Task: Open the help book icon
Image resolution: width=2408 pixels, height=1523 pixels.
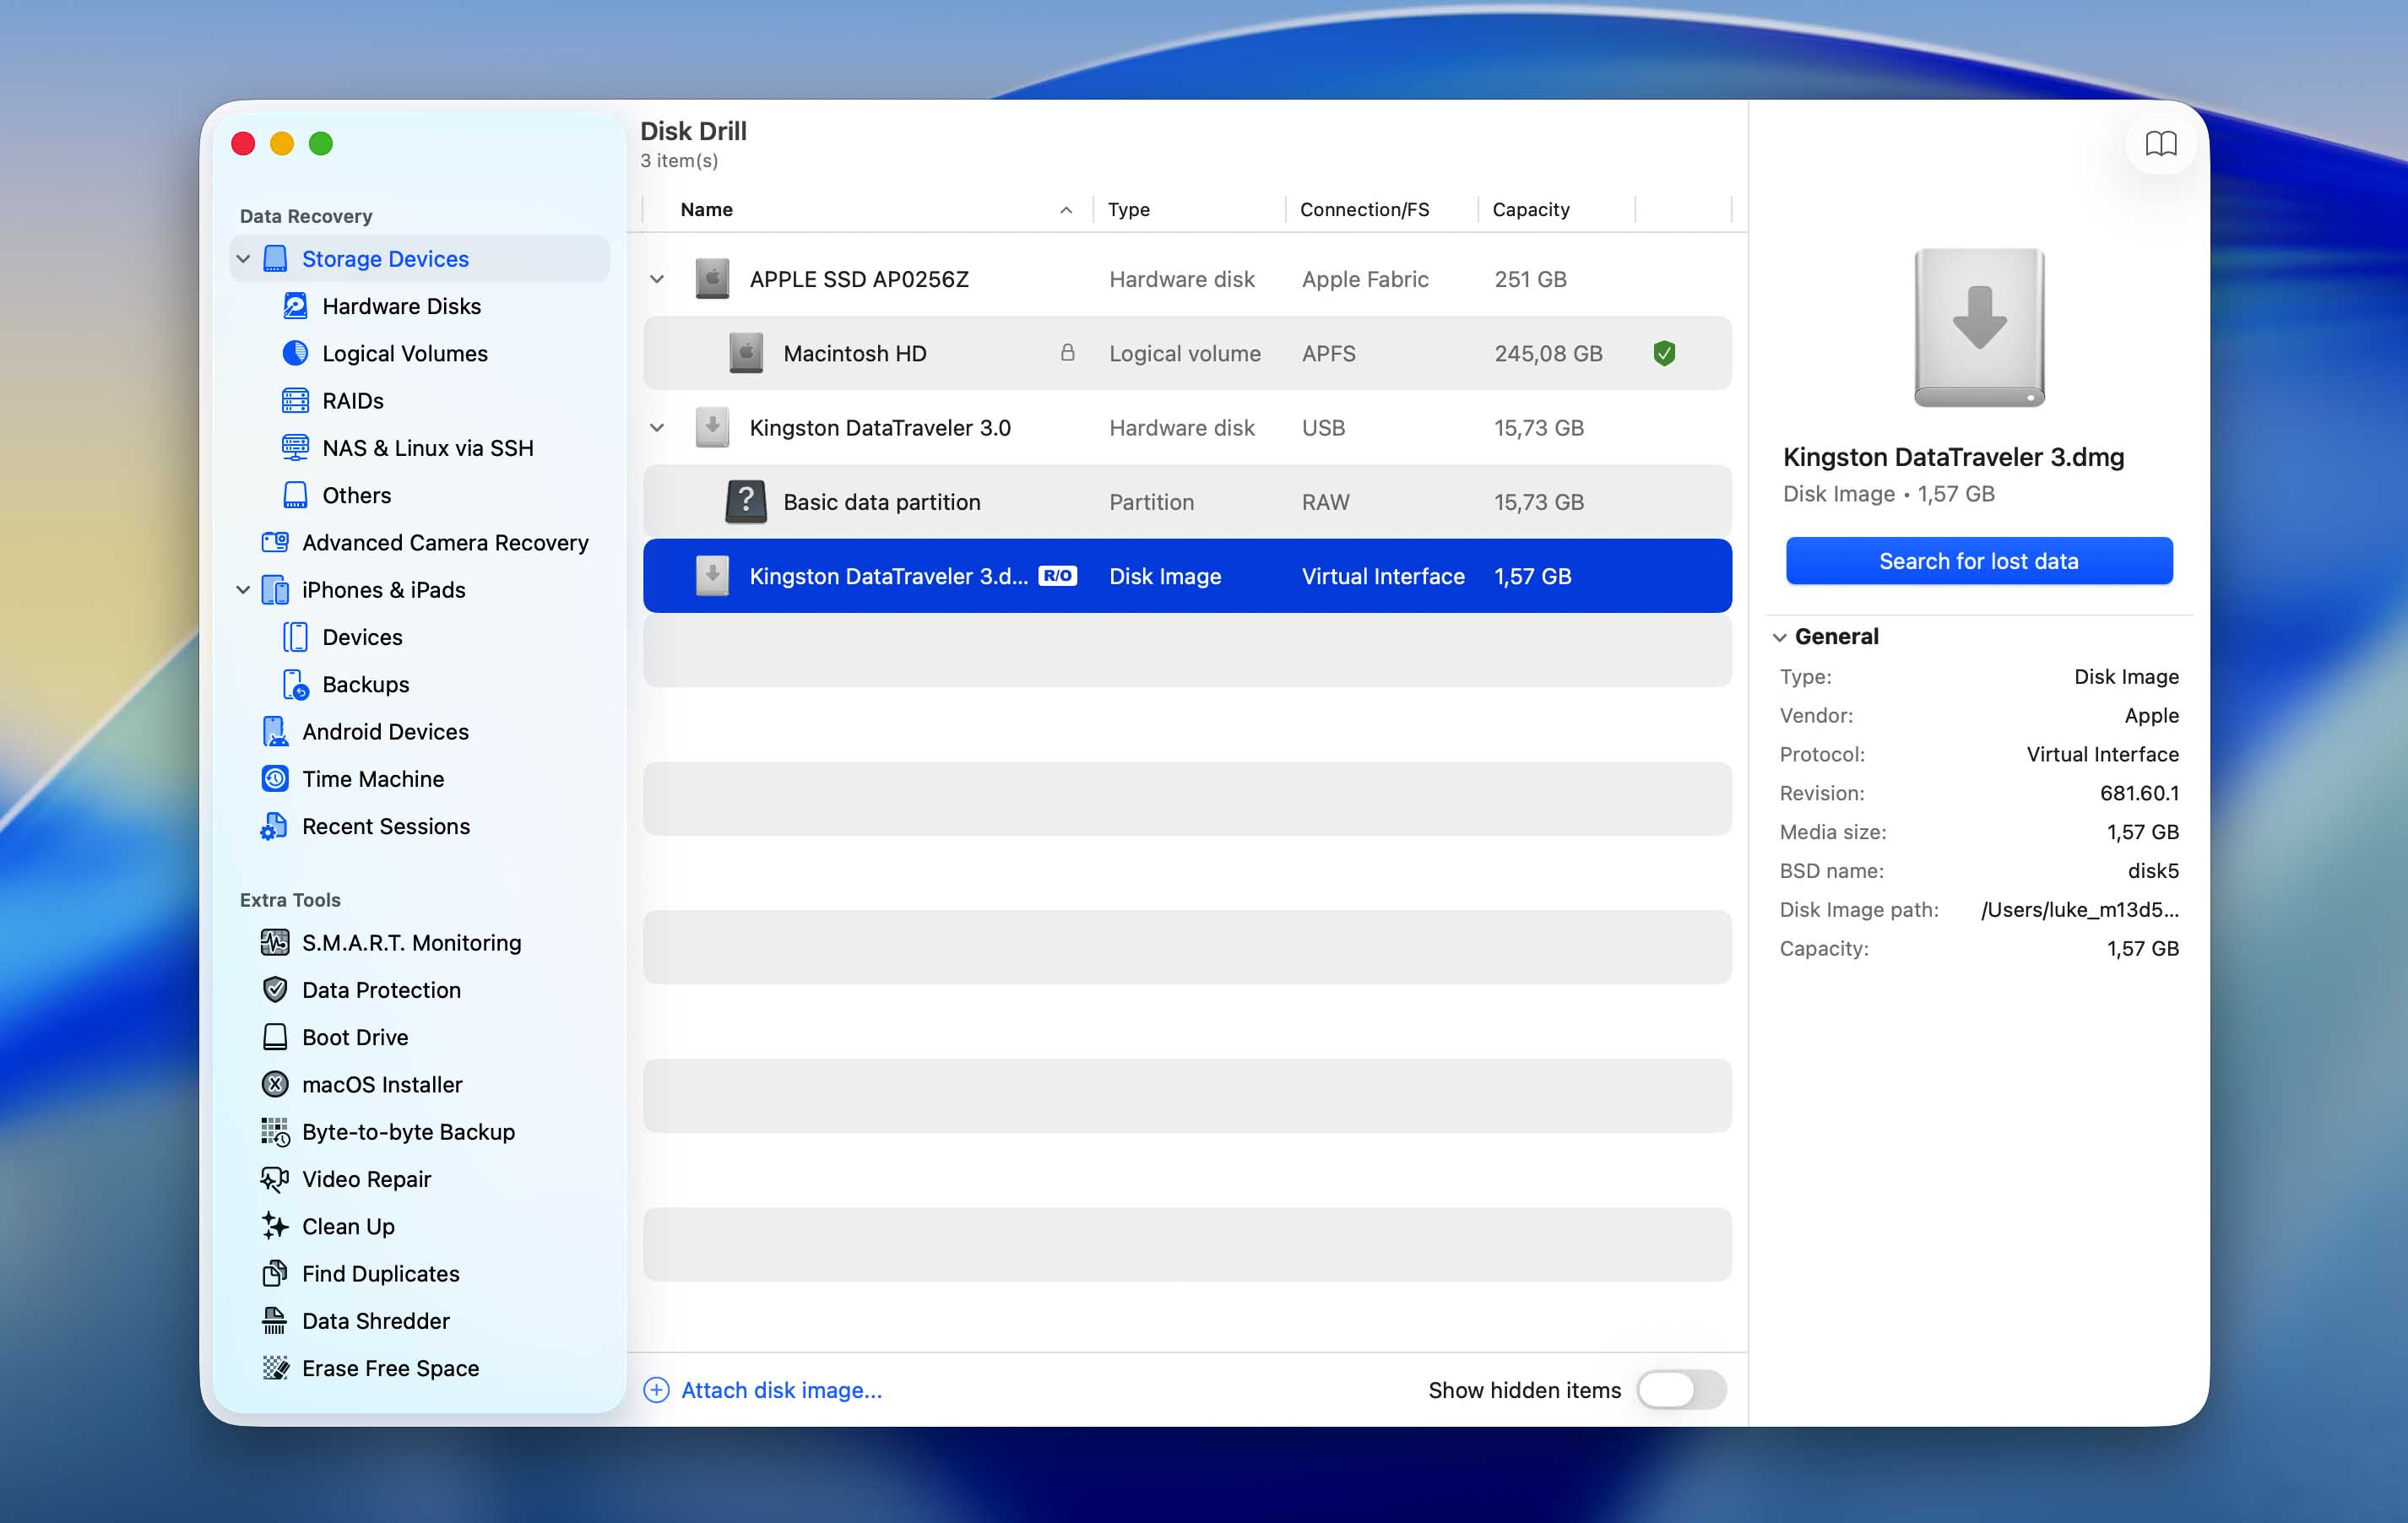Action: 2160,144
